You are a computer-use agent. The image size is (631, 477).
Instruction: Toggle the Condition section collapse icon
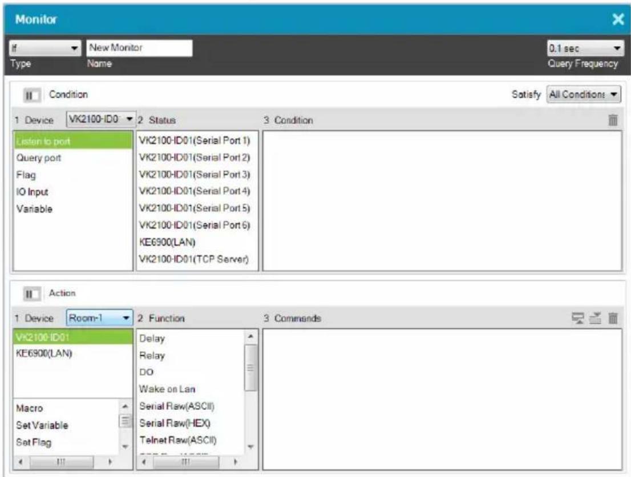(x=32, y=95)
